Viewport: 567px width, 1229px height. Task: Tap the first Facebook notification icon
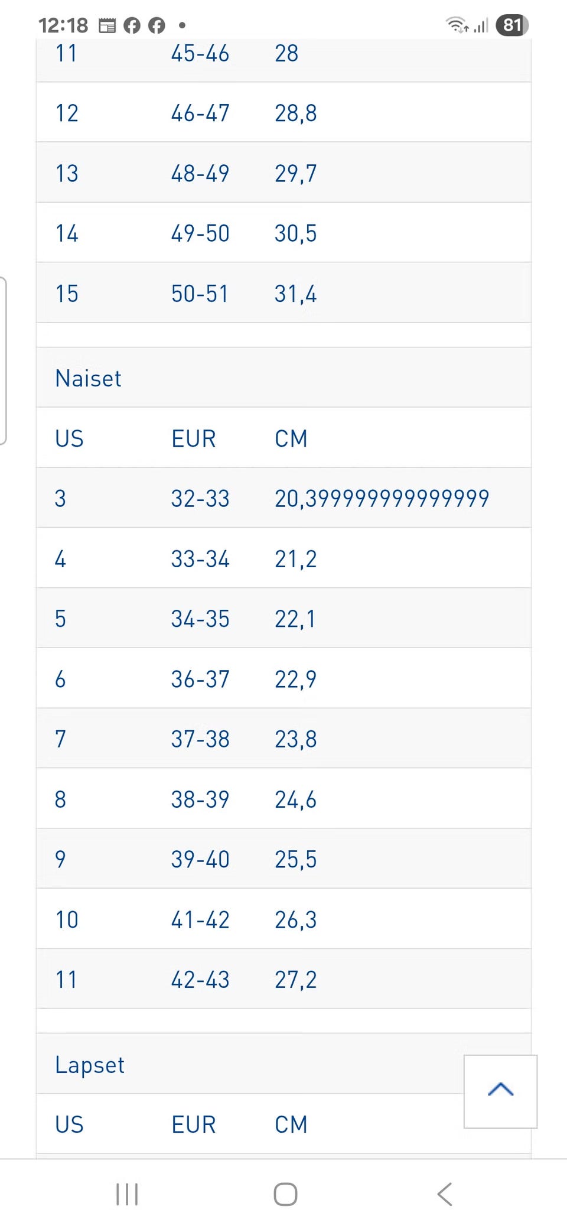[132, 25]
